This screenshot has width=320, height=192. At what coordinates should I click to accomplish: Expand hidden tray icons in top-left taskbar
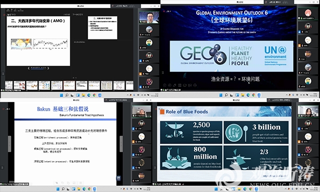point(128,95)
